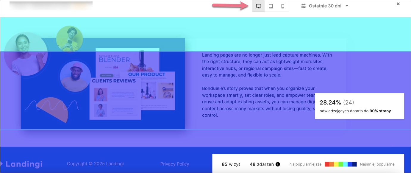Click the smiling woman avatar photo
The image size is (411, 173).
coord(26,54)
